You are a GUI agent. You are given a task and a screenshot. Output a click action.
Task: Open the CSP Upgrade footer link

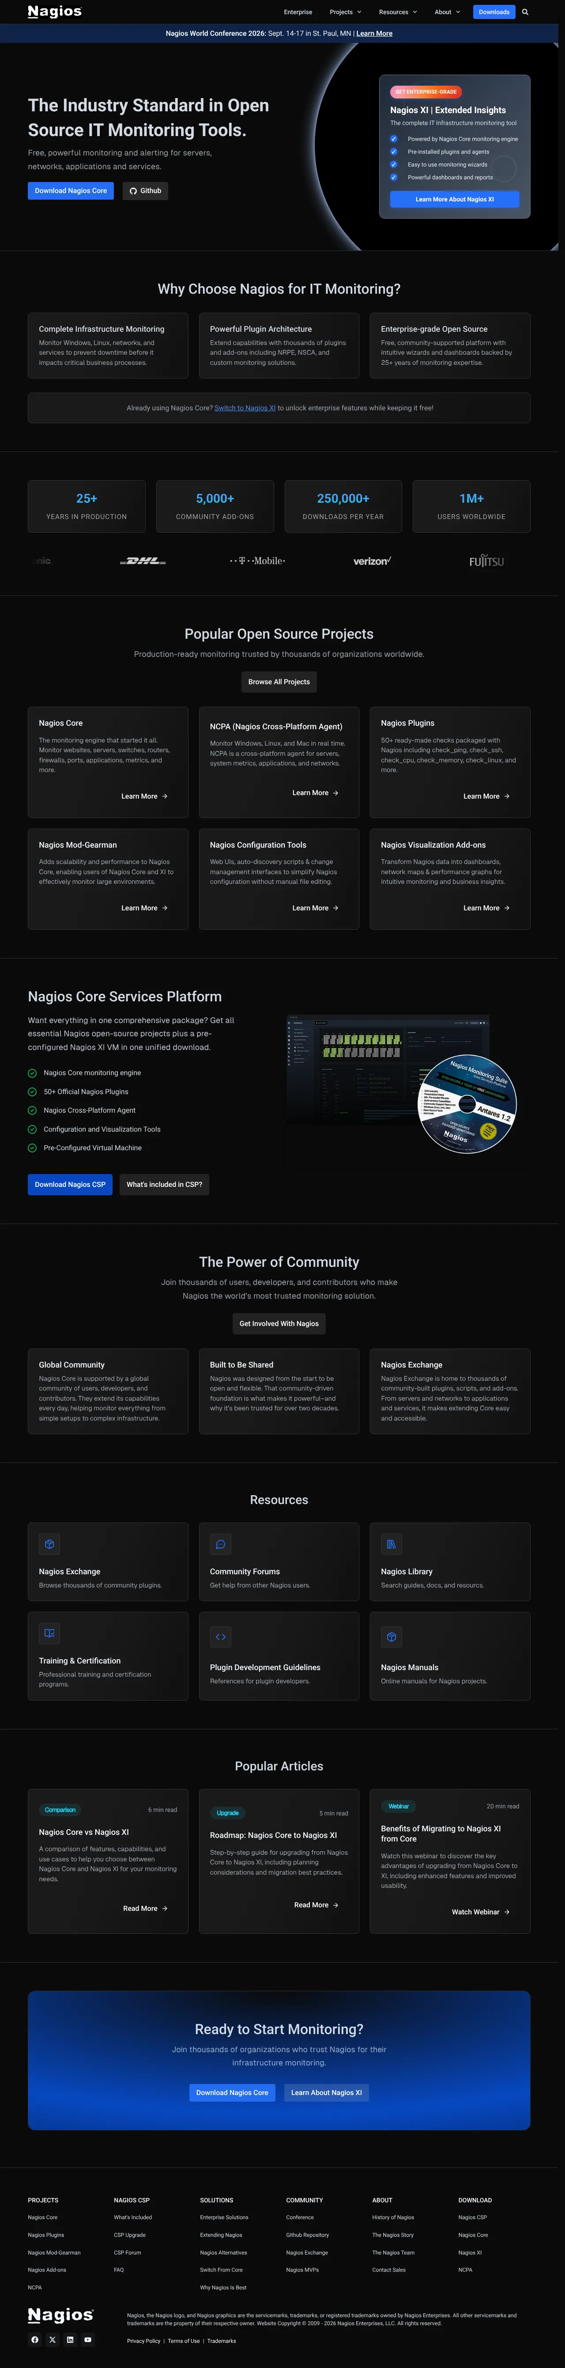click(x=129, y=2235)
